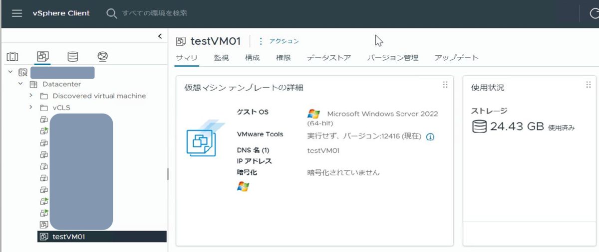The height and width of the screenshot is (252, 599).
Task: Collapse the vCenter root node
Action: [x=10, y=72]
